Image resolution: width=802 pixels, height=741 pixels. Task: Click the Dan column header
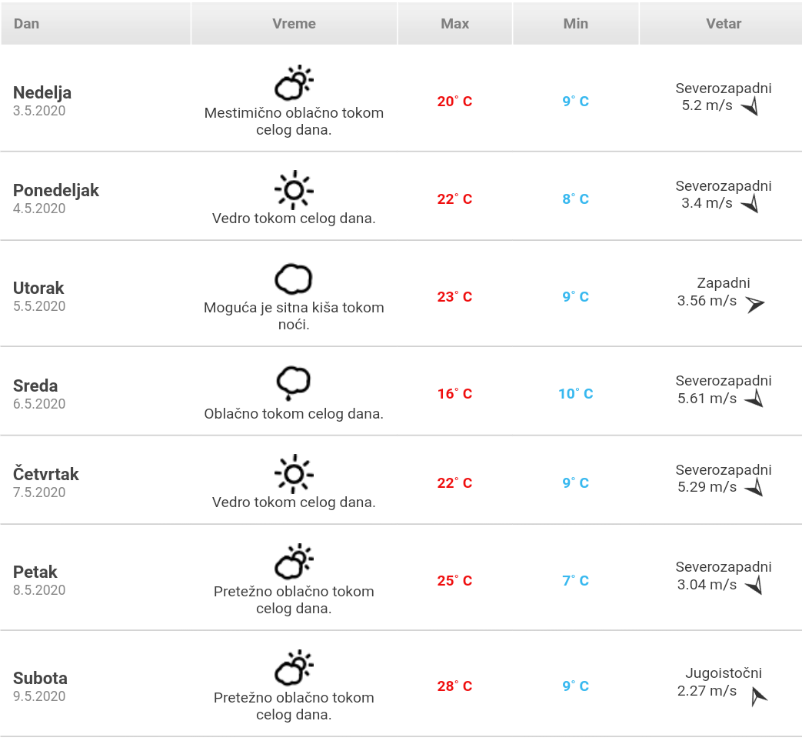pos(26,24)
